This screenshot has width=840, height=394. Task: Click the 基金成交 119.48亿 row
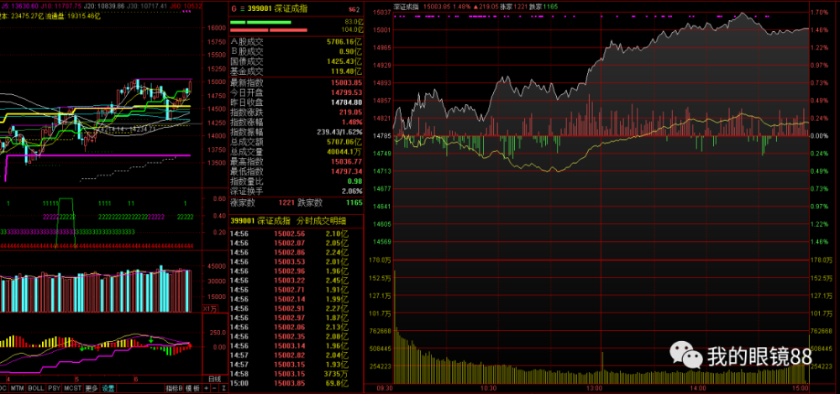(297, 71)
